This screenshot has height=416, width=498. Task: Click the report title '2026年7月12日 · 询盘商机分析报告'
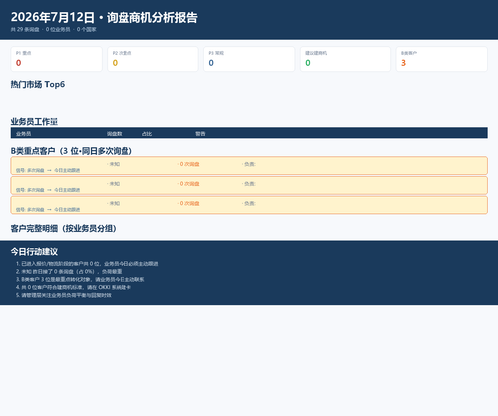point(105,17)
